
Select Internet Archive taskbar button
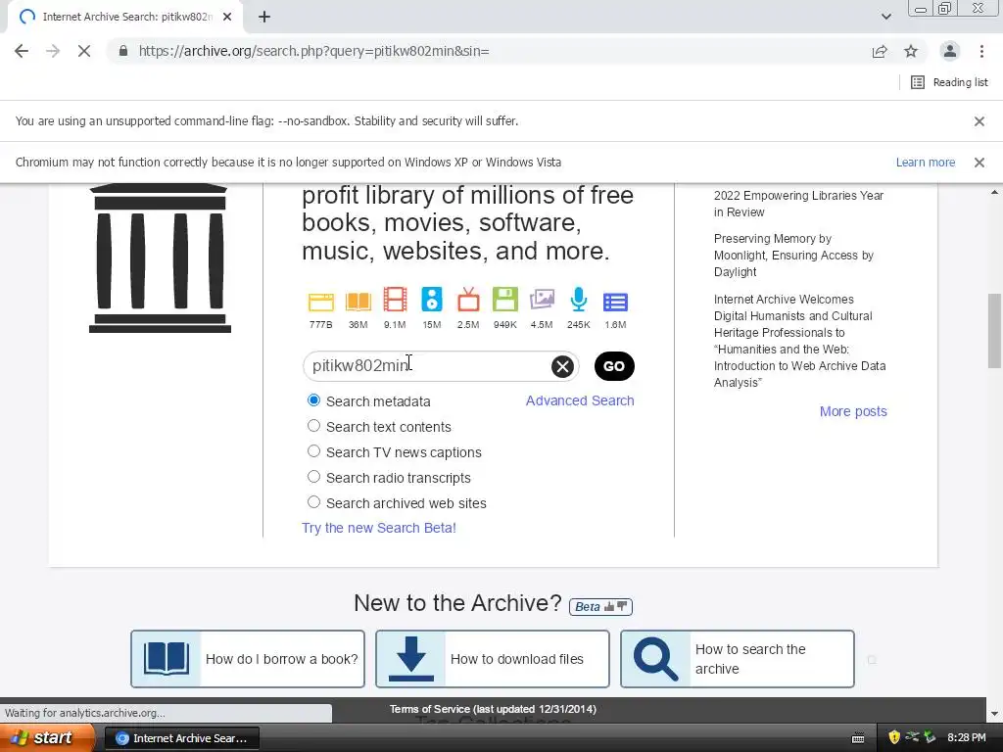pyautogui.click(x=181, y=738)
